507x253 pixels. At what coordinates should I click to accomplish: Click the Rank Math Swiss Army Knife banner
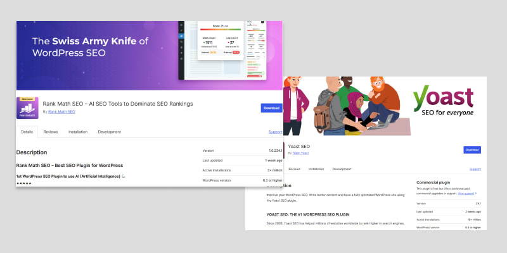(x=150, y=56)
